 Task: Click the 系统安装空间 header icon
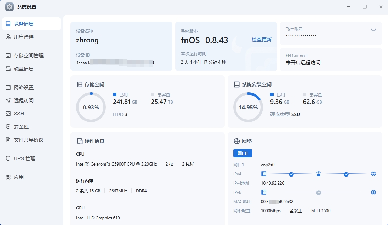tap(236, 85)
